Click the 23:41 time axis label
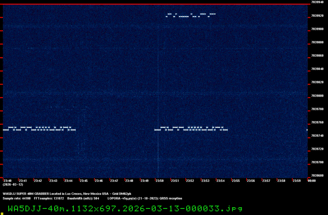Screen dimensions: 328x215 tap(23, 181)
